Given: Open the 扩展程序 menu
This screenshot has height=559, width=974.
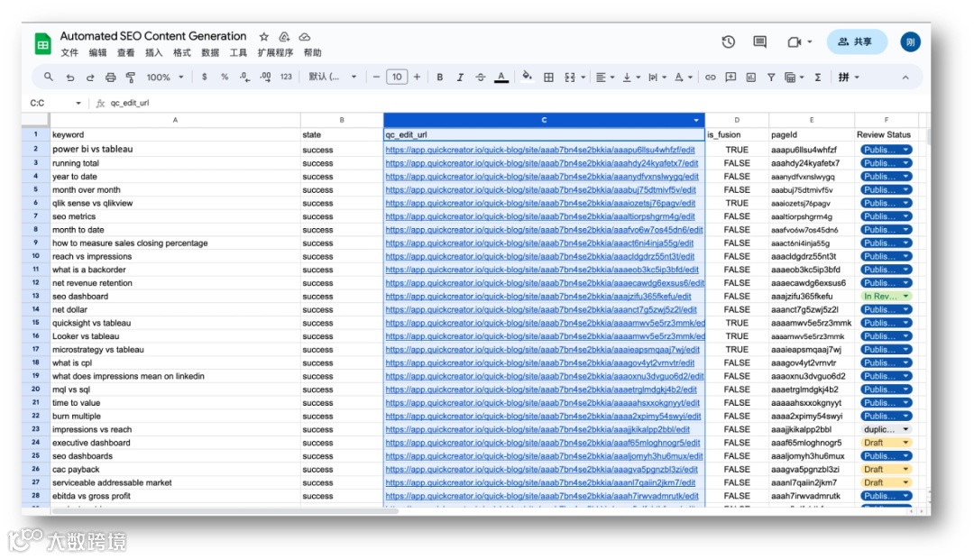Looking at the screenshot, I should click(275, 53).
